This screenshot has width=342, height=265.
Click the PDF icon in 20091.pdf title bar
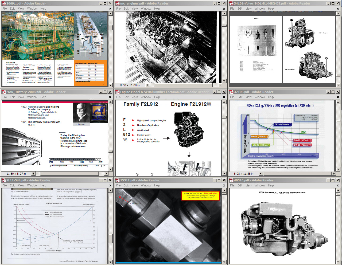coord(4,3)
